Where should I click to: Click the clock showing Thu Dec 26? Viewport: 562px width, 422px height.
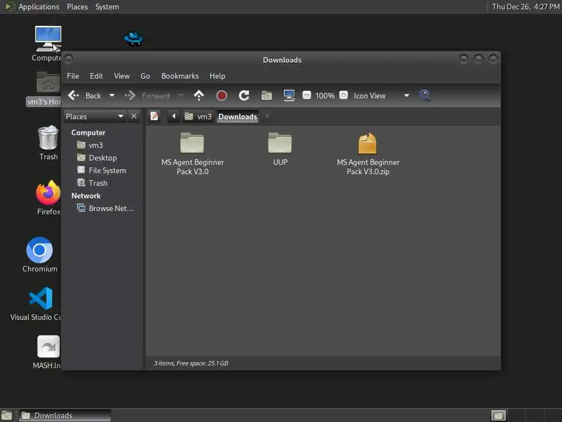coord(525,7)
